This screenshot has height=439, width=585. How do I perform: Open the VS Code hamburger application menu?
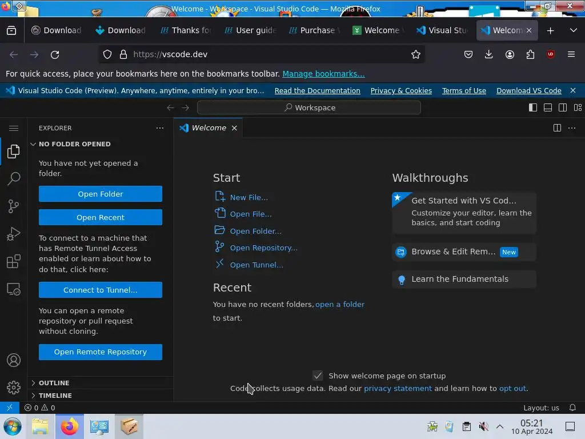pyautogui.click(x=14, y=128)
